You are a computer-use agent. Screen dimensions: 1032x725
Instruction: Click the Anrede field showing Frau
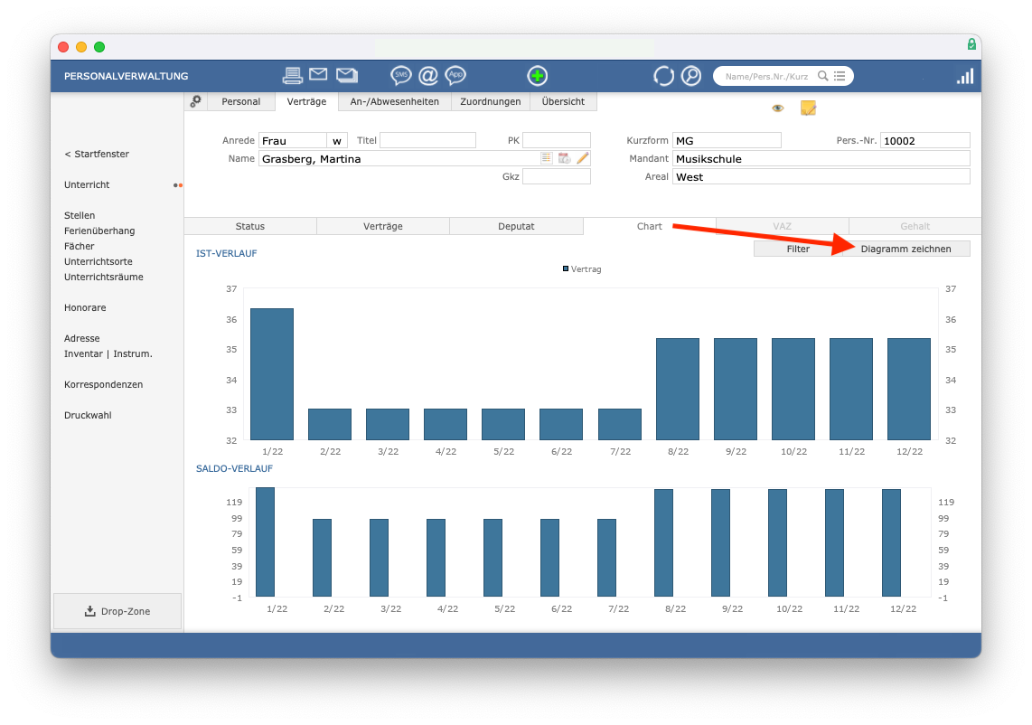coord(293,140)
